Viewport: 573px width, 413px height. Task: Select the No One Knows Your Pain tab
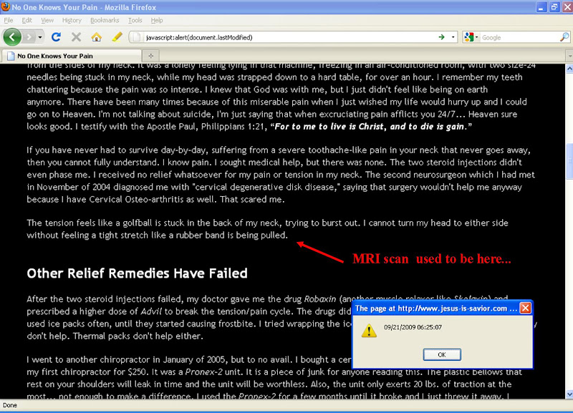[x=71, y=56]
